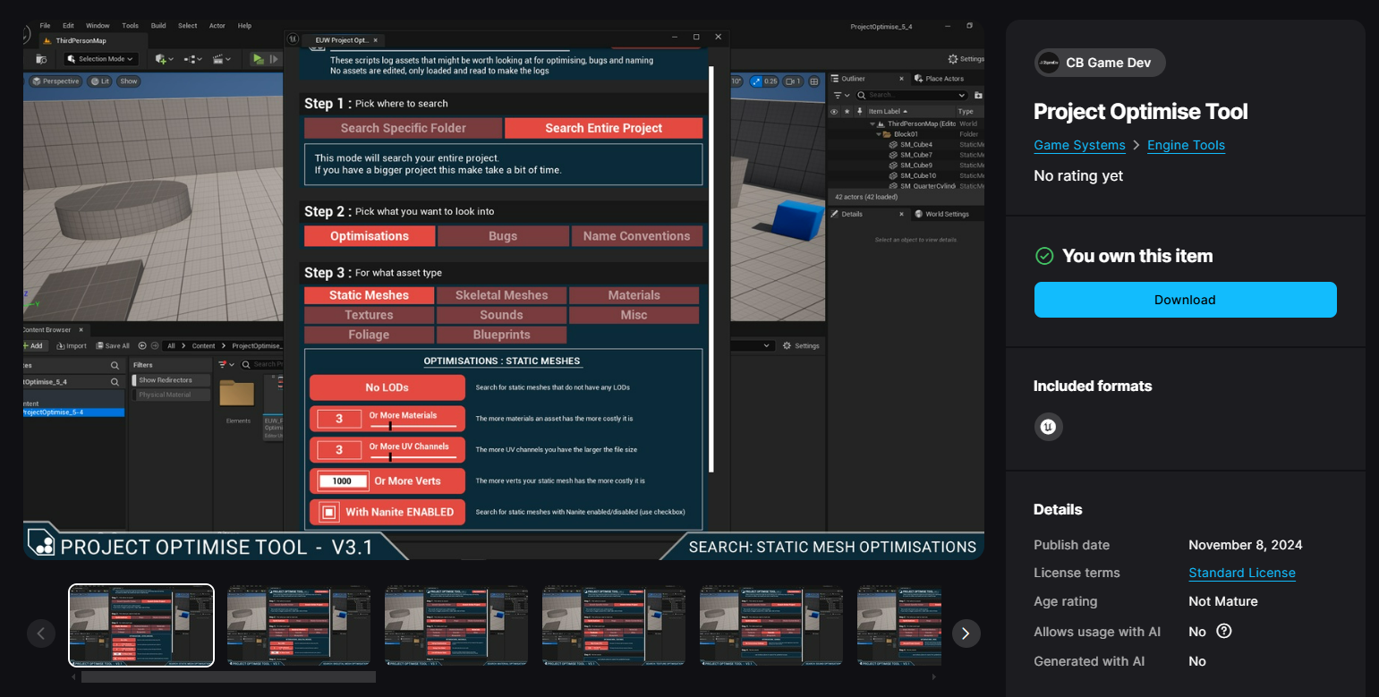Toggle the With Nanite ENABLED checkbox
The height and width of the screenshot is (697, 1379).
(328, 512)
